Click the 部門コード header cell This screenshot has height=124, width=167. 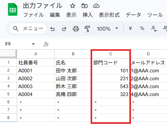tap(111, 62)
